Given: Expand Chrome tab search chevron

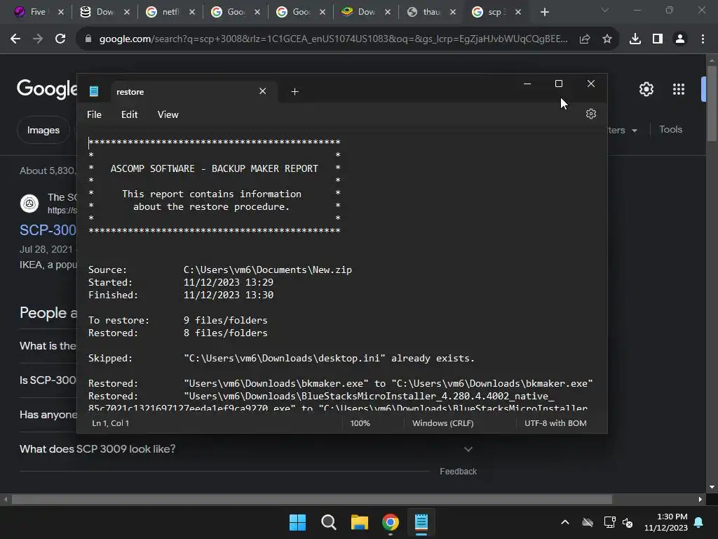Looking at the screenshot, I should pyautogui.click(x=605, y=10).
